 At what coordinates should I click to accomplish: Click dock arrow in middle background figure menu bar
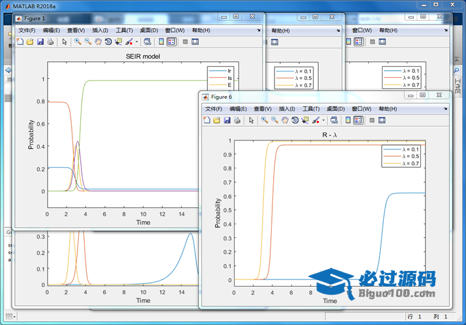click(x=338, y=31)
